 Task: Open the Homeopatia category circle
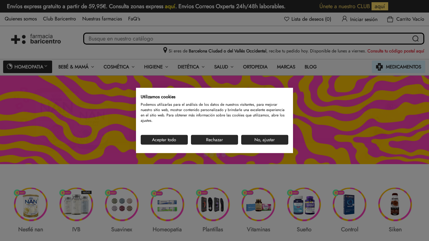(x=167, y=204)
